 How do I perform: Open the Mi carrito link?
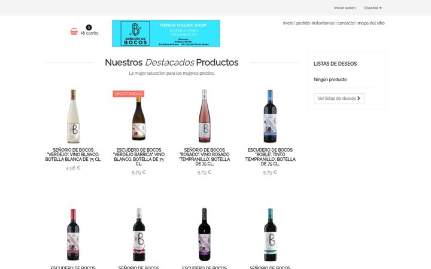[89, 33]
